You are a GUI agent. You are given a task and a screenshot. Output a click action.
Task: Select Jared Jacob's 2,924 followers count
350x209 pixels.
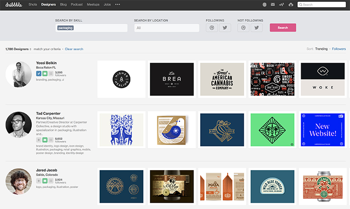[x=61, y=181]
